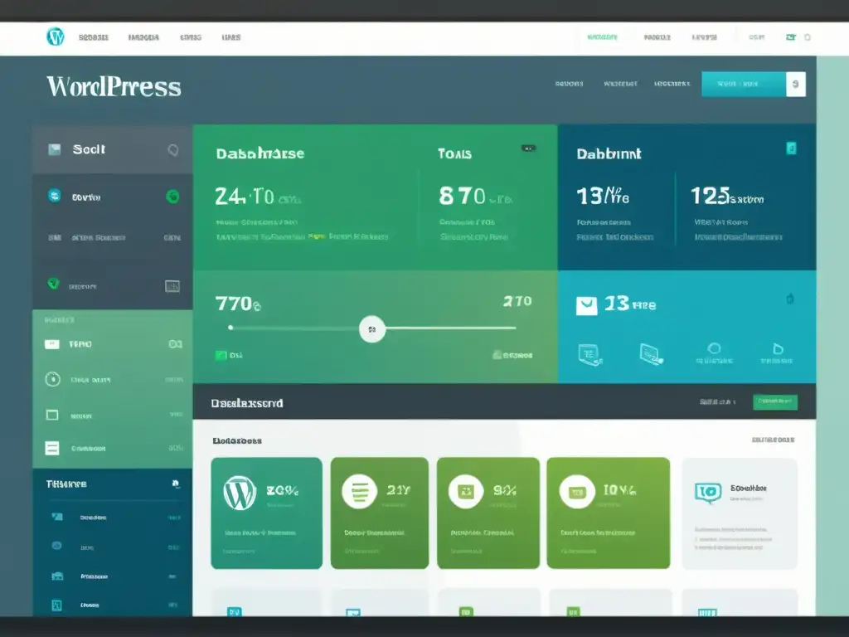The height and width of the screenshot is (637, 849).
Task: Open the small square dropdown next to teal header button
Action: point(795,84)
